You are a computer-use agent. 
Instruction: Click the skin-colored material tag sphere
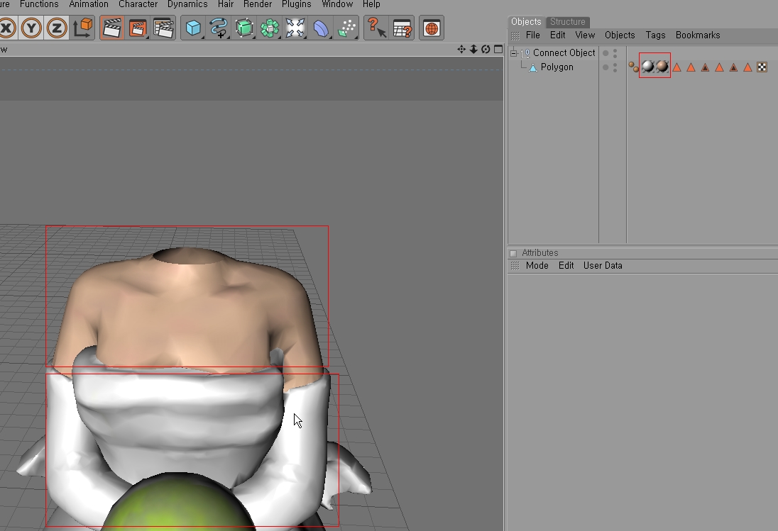(662, 67)
